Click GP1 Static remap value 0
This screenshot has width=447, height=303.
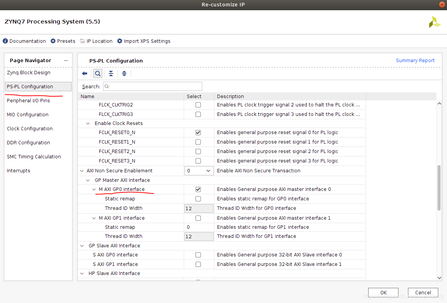[x=188, y=227]
